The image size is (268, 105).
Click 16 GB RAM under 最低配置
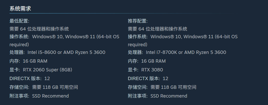pyautogui.click(x=35, y=61)
